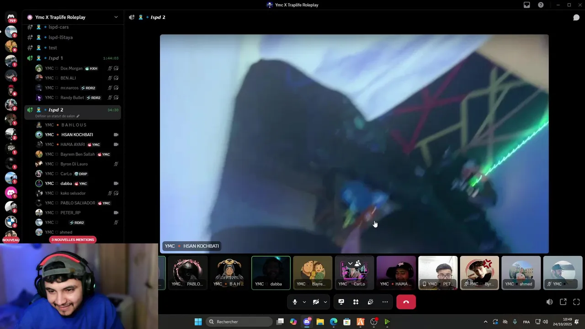Open Microsoft Edge from taskbar

click(x=334, y=322)
